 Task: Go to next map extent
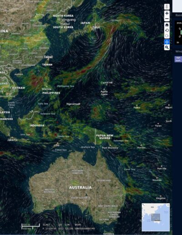[167, 36]
